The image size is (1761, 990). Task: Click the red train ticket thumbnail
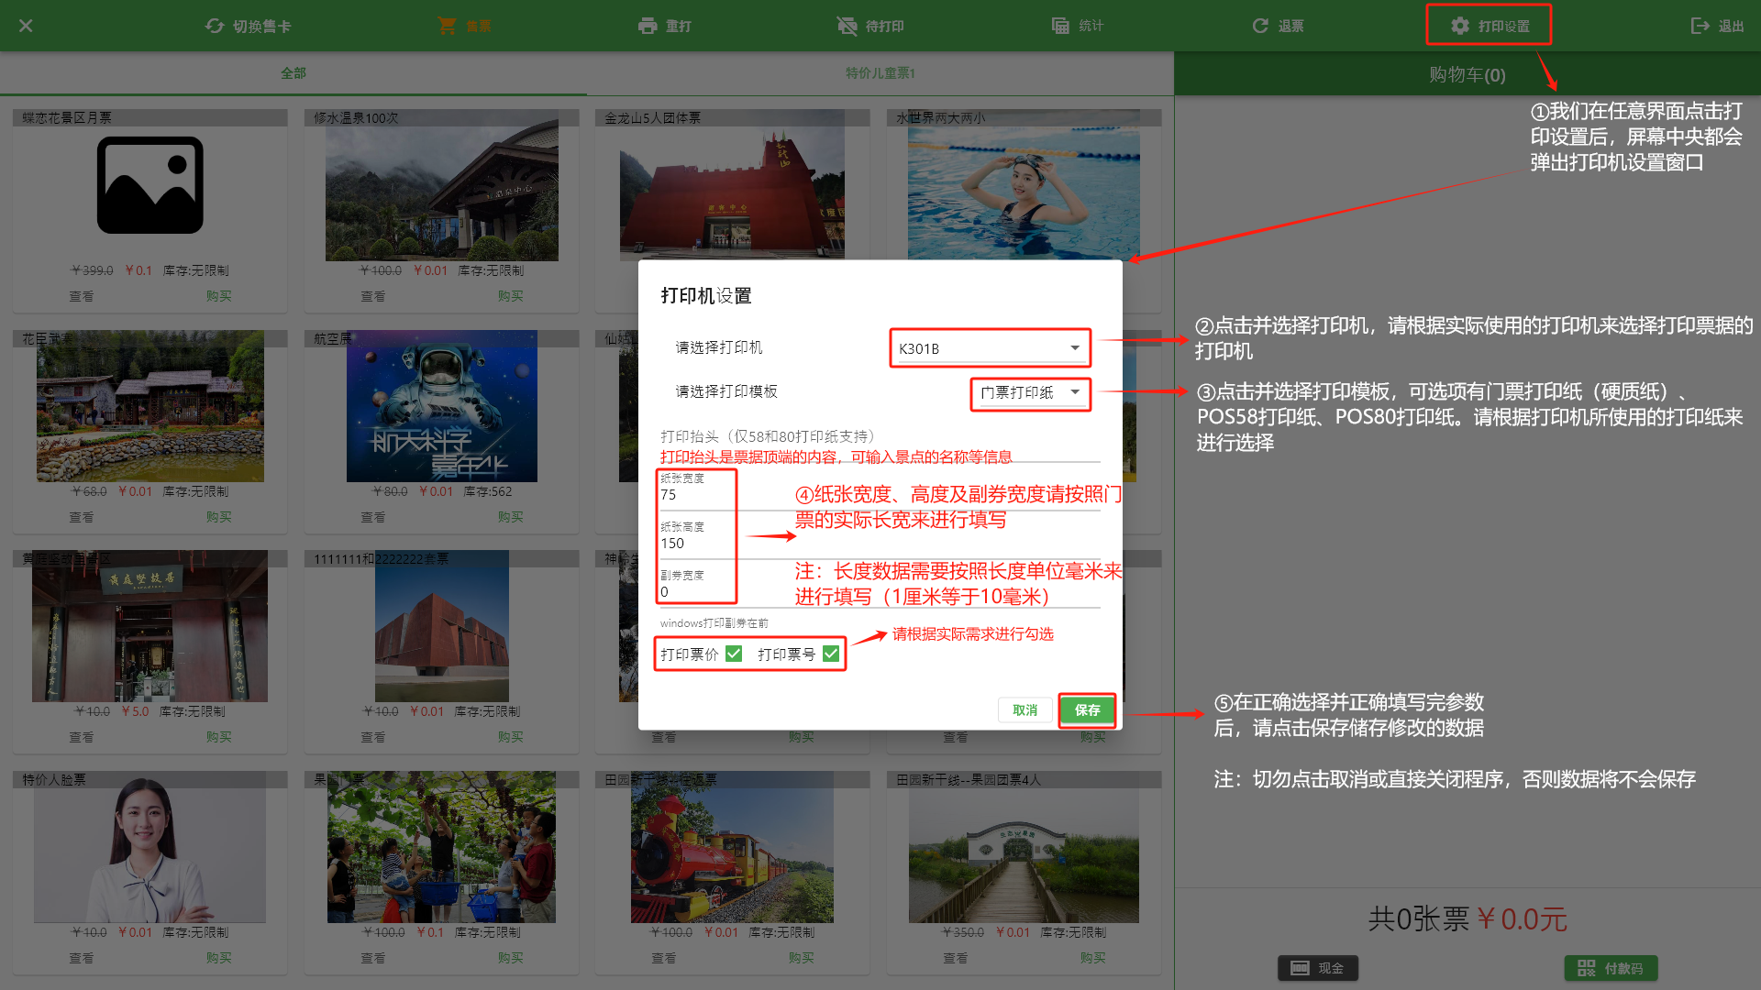[732, 847]
